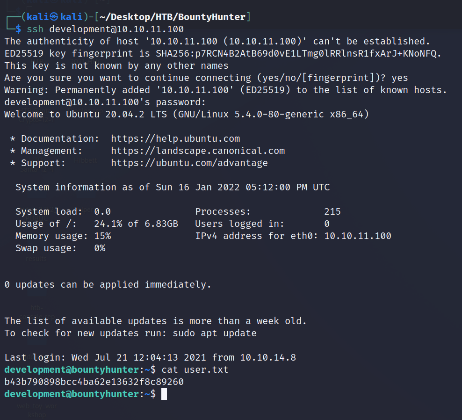Image resolution: width=462 pixels, height=420 pixels.
Task: Click the System information date line
Action: tap(173, 187)
